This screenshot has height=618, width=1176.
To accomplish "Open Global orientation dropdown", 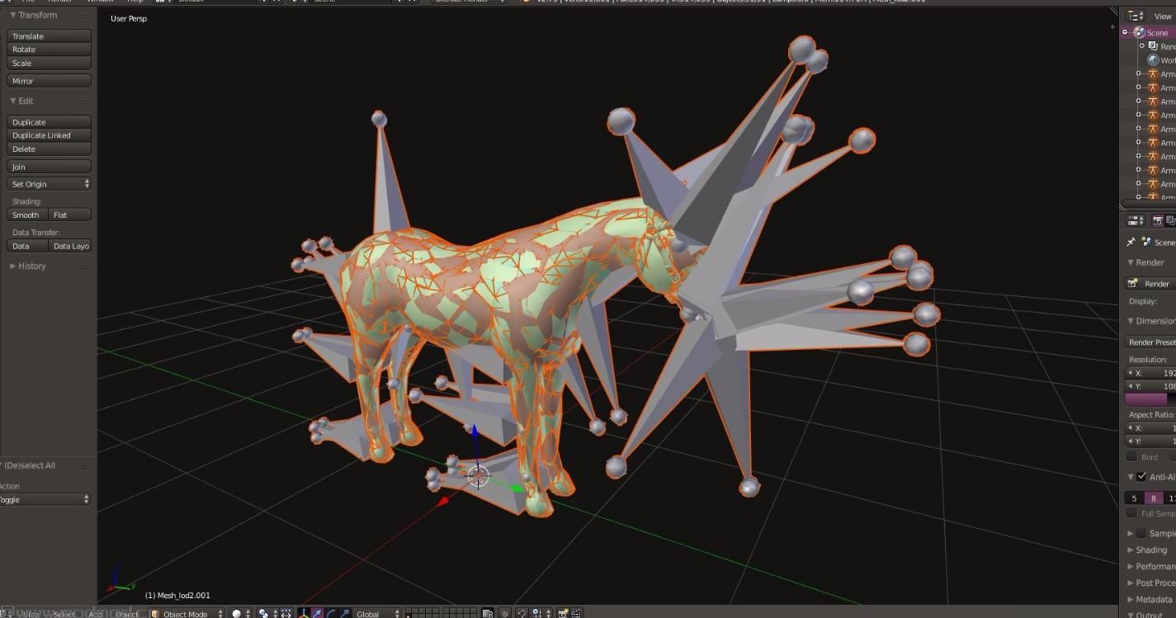I will pyautogui.click(x=377, y=613).
